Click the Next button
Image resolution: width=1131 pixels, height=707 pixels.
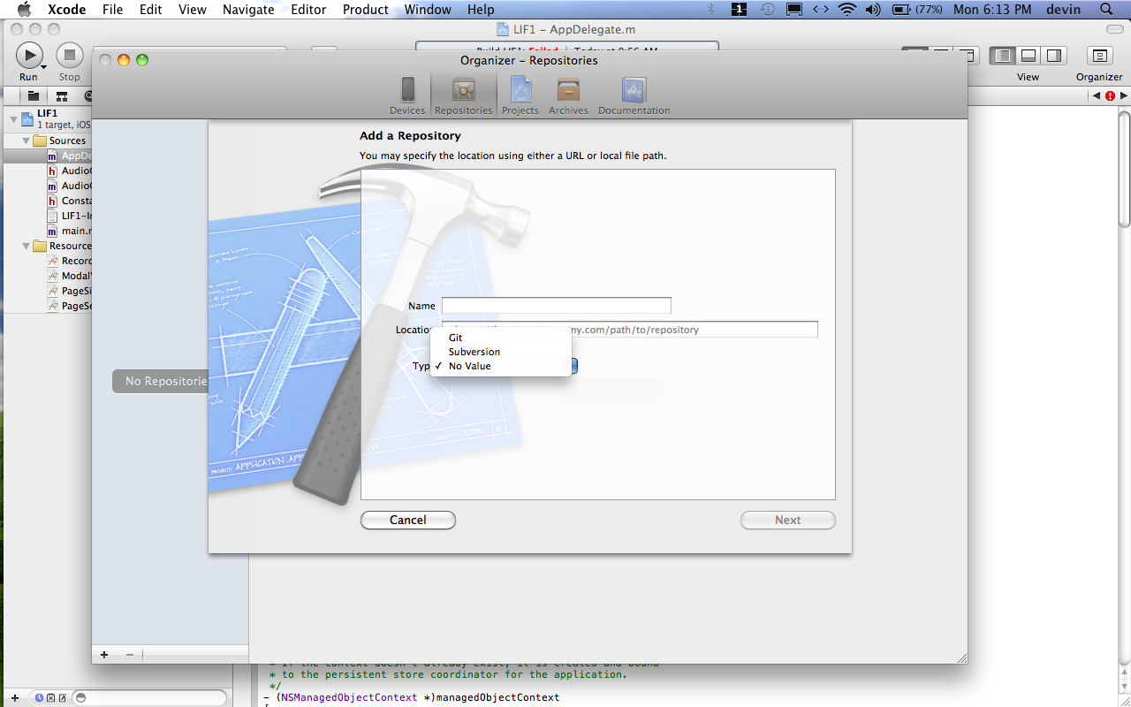788,521
